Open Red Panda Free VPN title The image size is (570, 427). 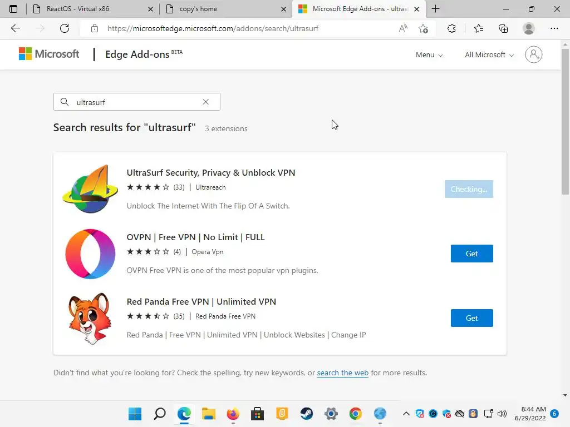tap(202, 302)
